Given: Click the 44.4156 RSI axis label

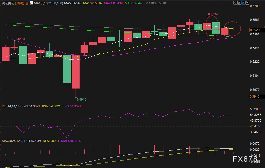Looking at the screenshot, I should click(255, 126).
